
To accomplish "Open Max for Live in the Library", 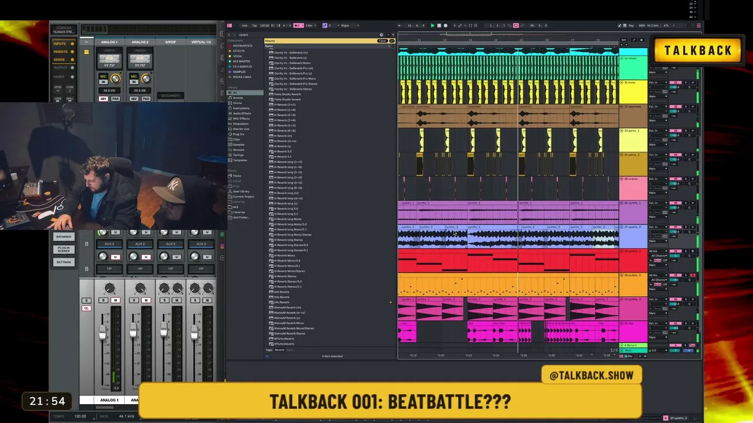I will coord(242,129).
